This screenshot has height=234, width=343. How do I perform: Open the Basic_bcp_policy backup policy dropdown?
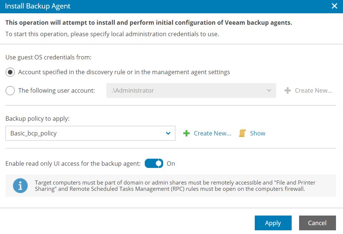click(x=90, y=133)
